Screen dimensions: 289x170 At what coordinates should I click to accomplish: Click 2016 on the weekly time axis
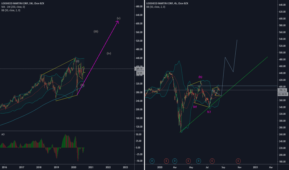click(x=4, y=167)
